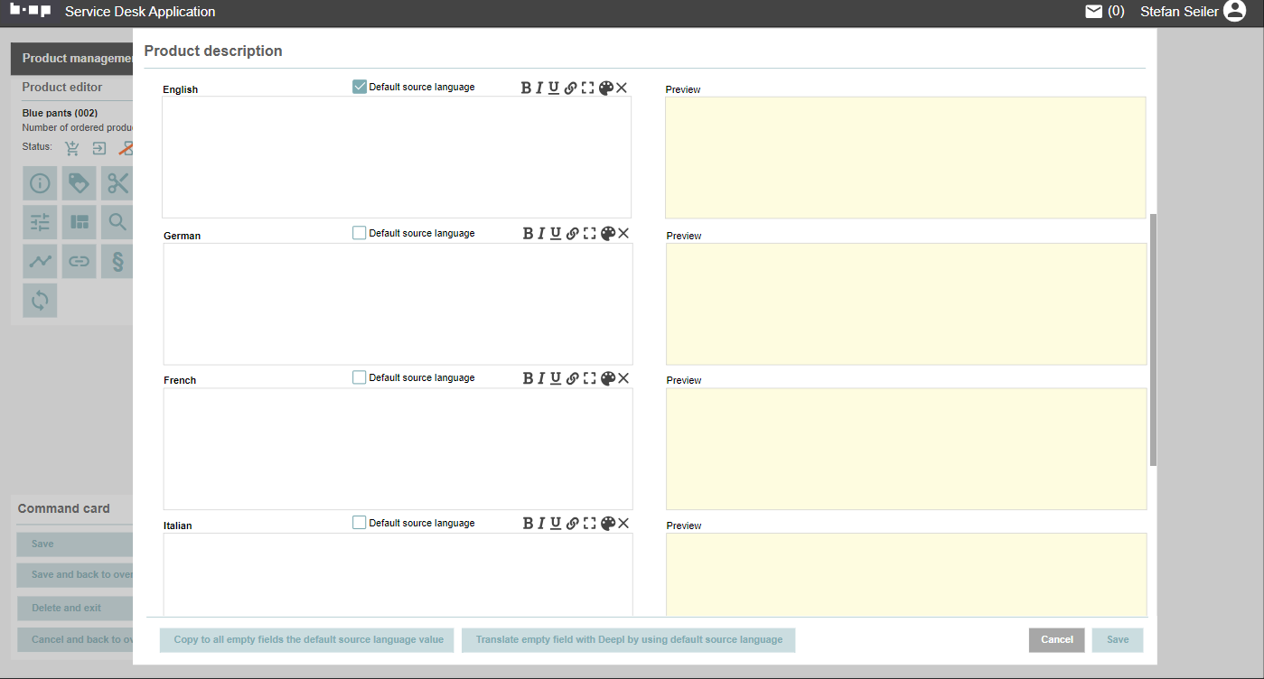Clear formatting with the English X icon
The image size is (1264, 679).
coord(622,88)
